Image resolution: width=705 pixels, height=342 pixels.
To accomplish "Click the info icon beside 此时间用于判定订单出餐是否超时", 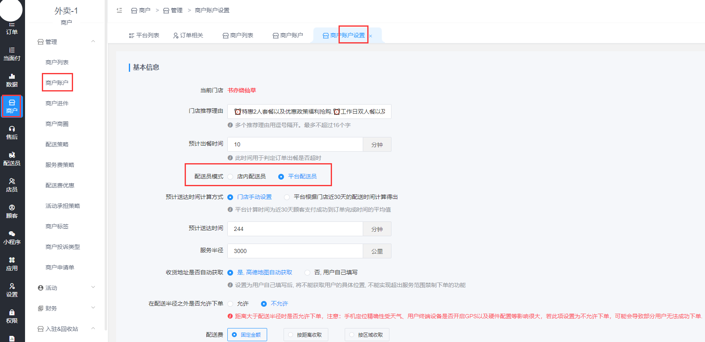I will [230, 158].
